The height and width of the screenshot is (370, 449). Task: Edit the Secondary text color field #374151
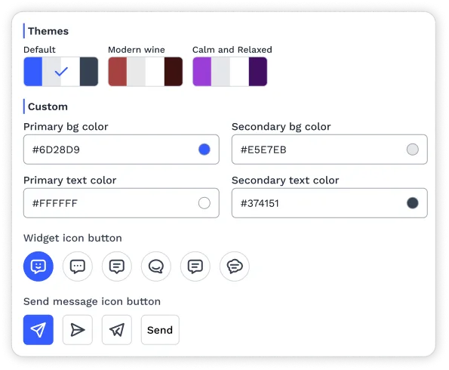[329, 203]
